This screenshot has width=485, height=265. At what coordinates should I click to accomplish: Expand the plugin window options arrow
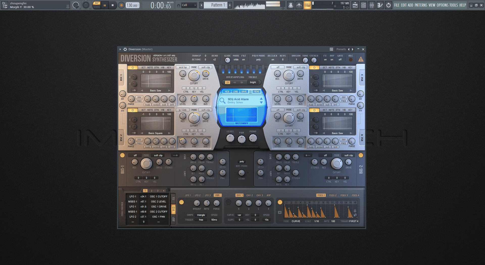(120, 49)
